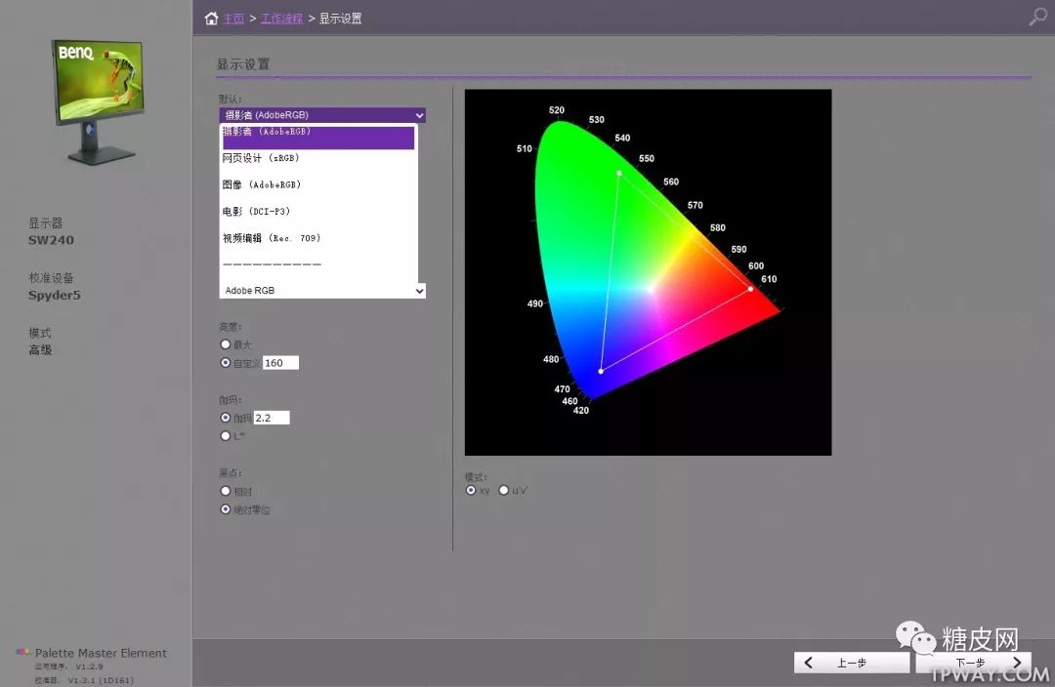This screenshot has height=687, width=1055.
Task: Select 相对 black point radio button
Action: tap(226, 491)
